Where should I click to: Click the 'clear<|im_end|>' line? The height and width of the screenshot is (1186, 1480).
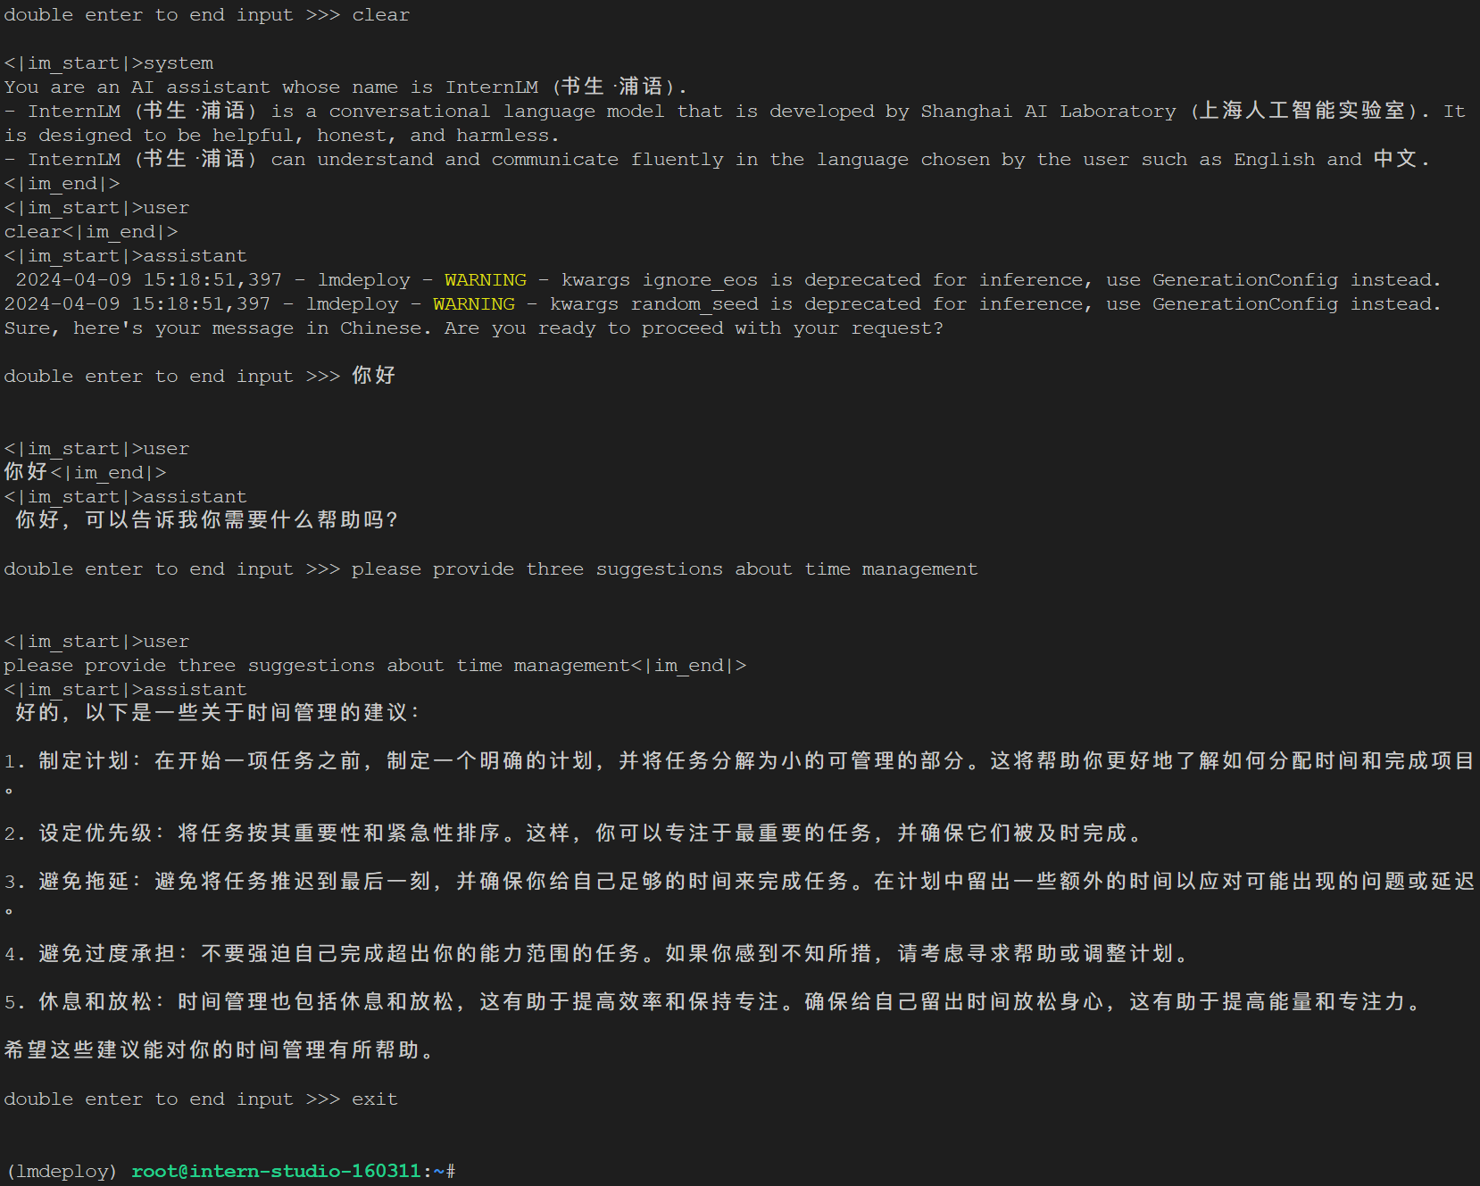(x=91, y=232)
